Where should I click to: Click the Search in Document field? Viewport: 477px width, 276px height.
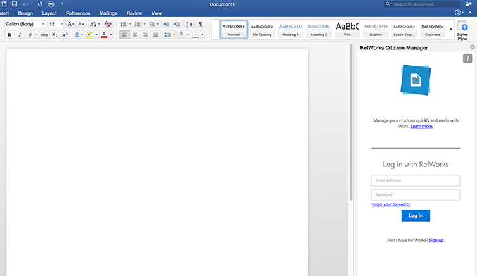[x=422, y=4]
